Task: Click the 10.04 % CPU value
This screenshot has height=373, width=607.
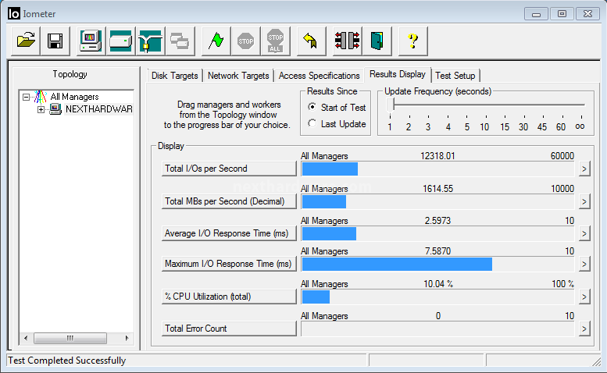Action: 437,284
